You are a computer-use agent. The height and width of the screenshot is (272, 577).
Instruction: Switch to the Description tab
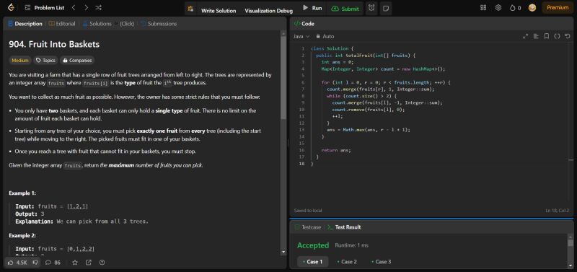pyautogui.click(x=25, y=24)
